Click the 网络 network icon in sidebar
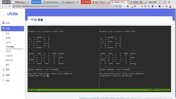The height and width of the screenshot is (99, 176). coord(4,75)
